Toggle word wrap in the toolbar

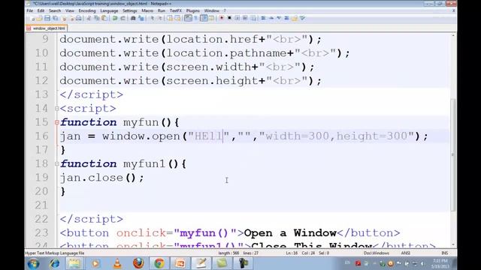tap(188, 18)
